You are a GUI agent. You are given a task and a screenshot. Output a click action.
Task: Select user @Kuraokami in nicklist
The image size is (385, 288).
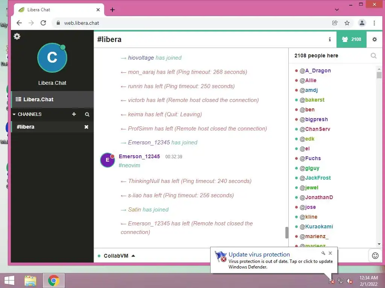316,226
